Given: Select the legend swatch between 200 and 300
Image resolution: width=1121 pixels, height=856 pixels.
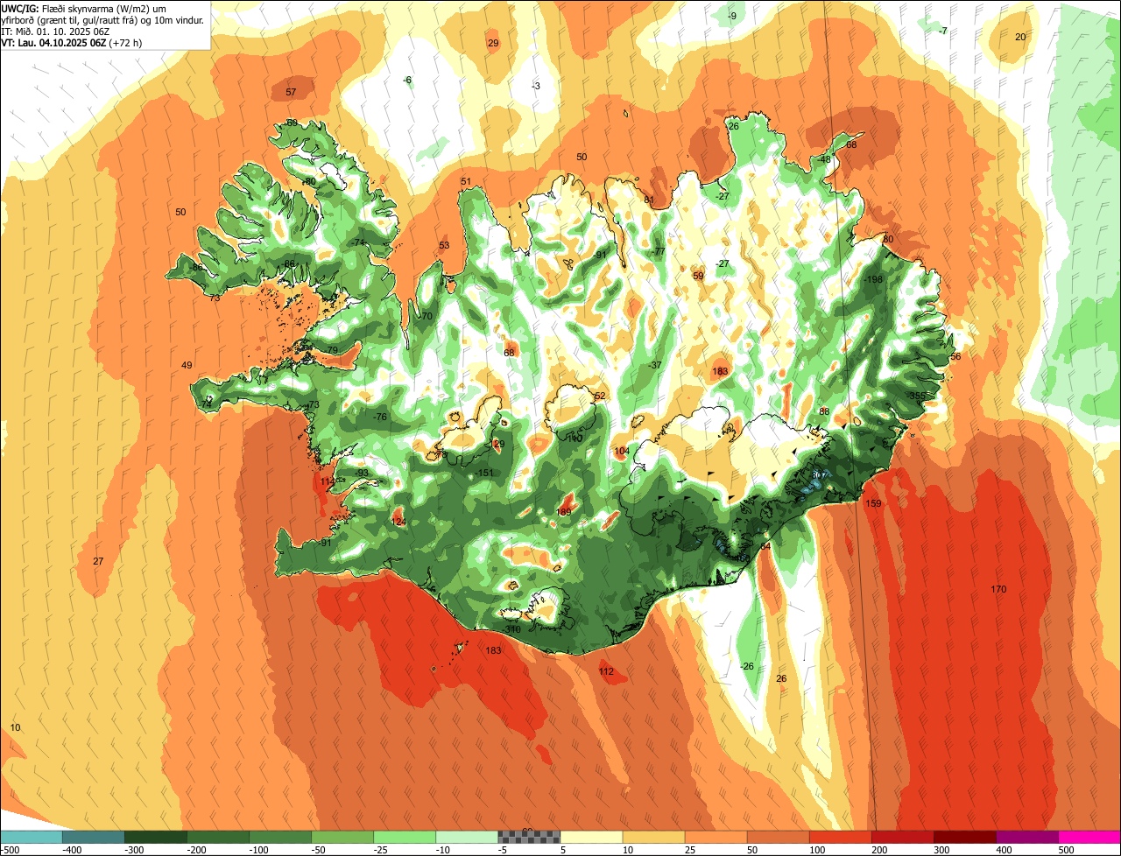Looking at the screenshot, I should click(x=902, y=838).
